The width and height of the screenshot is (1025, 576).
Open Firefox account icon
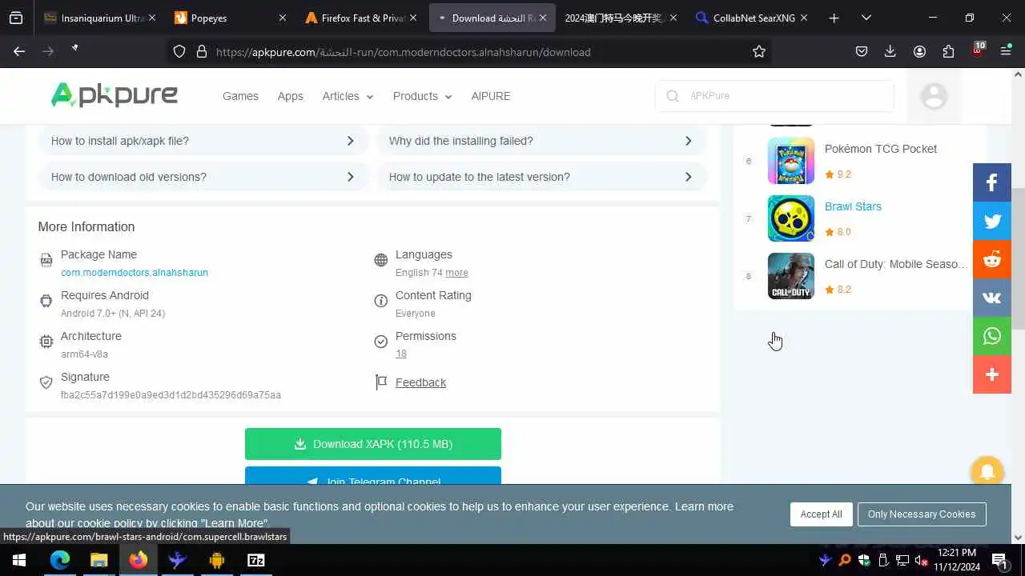tap(919, 51)
